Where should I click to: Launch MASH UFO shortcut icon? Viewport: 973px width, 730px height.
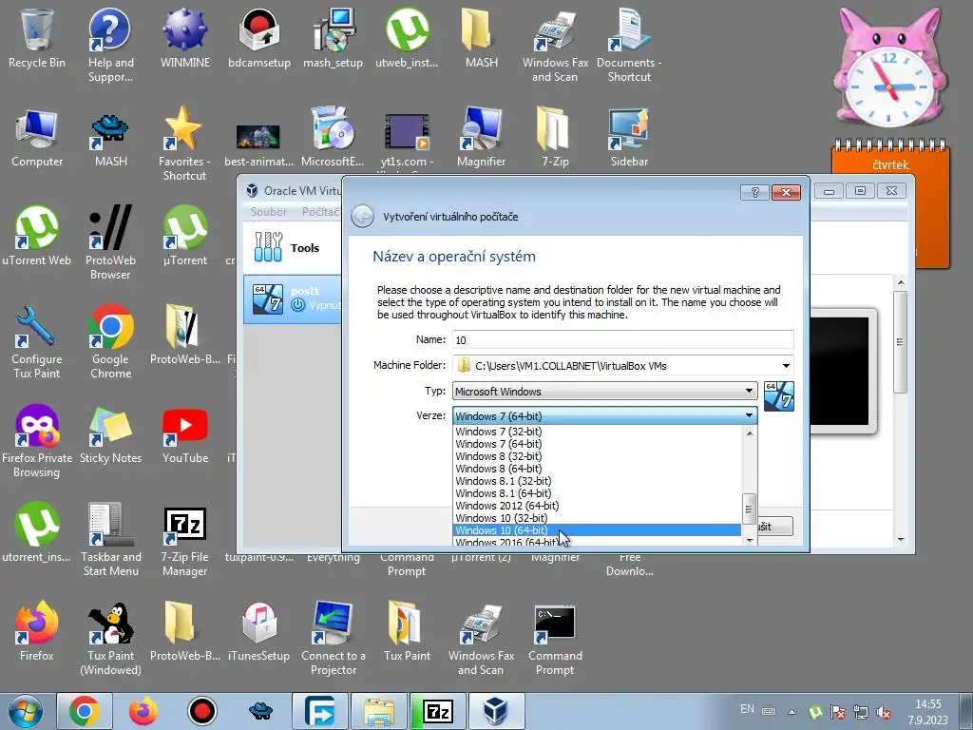[110, 137]
